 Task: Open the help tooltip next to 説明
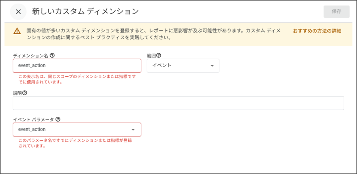tap(25, 93)
